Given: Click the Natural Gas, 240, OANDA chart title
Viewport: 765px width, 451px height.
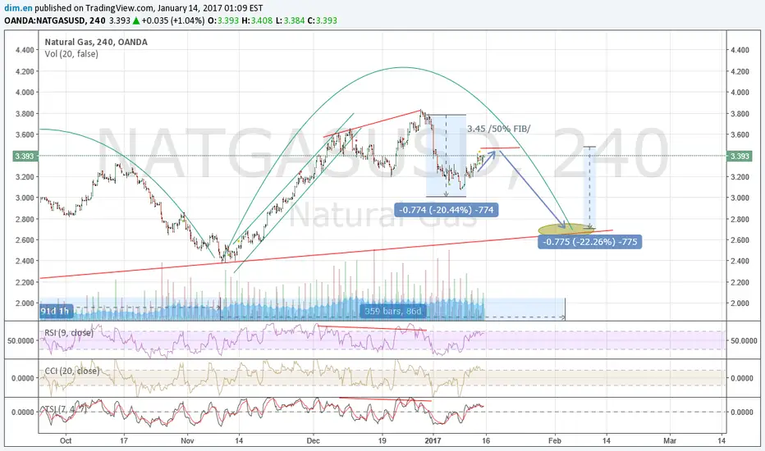Looking at the screenshot, I should 96,42.
